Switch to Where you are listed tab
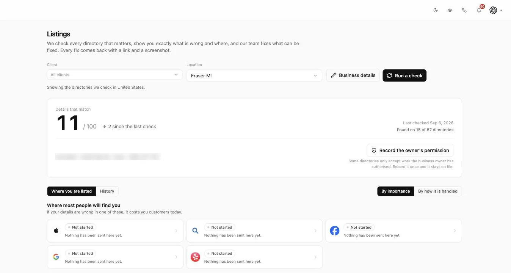The image size is (511, 273). click(x=72, y=191)
